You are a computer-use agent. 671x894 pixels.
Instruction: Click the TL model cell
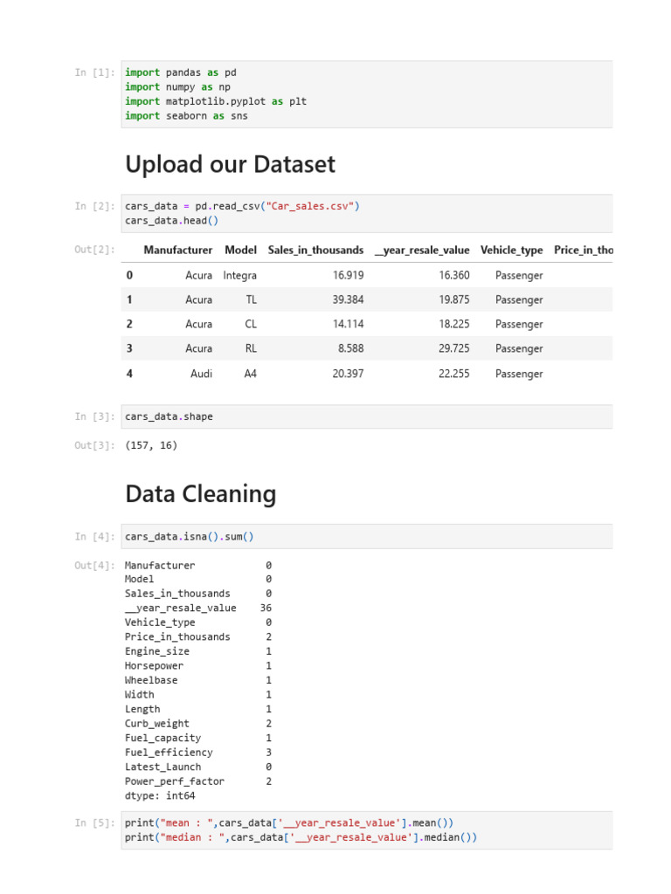[x=251, y=299]
